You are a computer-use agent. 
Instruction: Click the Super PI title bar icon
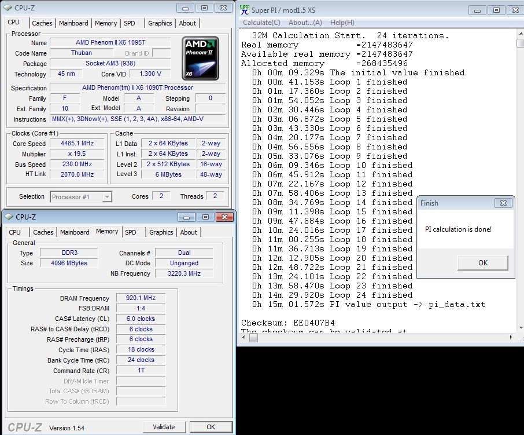[245, 9]
